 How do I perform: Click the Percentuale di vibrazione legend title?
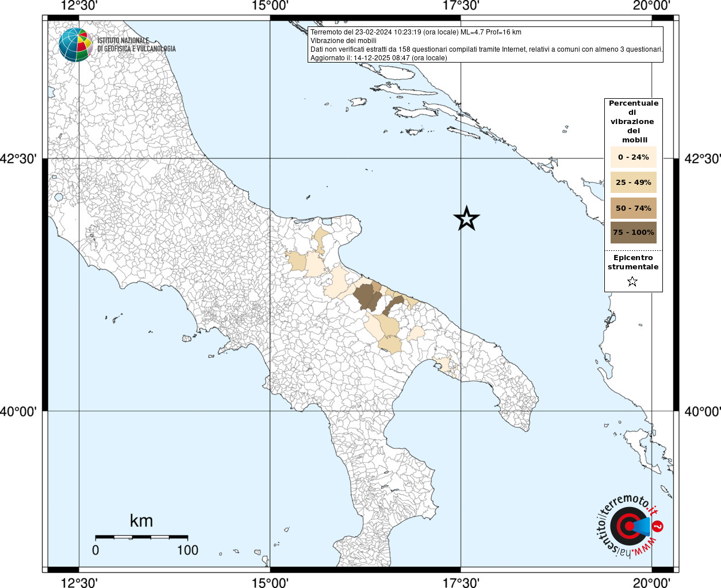634,121
